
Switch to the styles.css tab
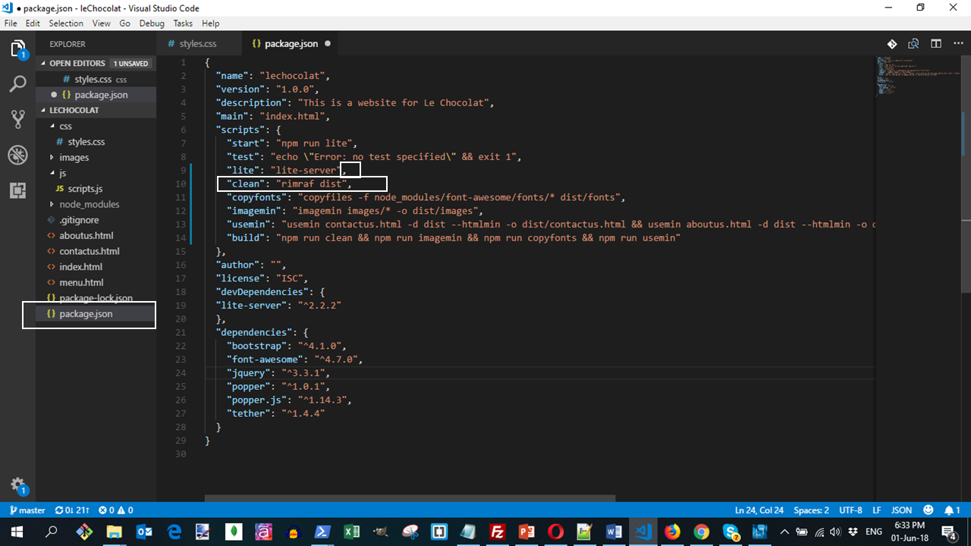pos(199,44)
